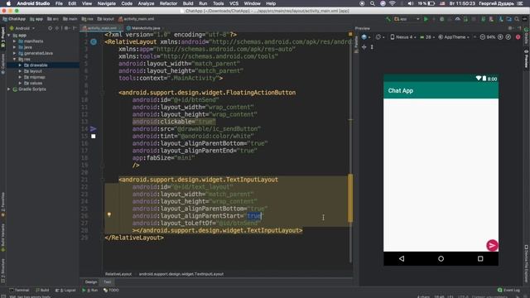Open the Build menu
530x298 pixels.
pos(188,3)
